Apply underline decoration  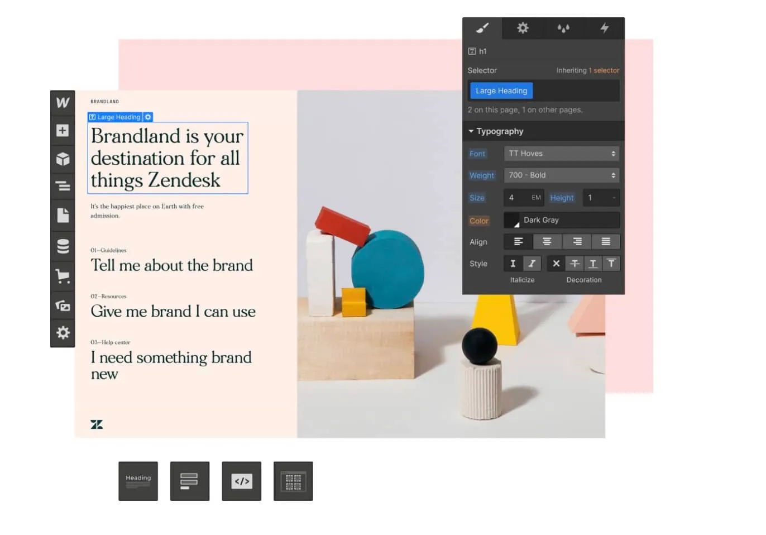point(593,264)
